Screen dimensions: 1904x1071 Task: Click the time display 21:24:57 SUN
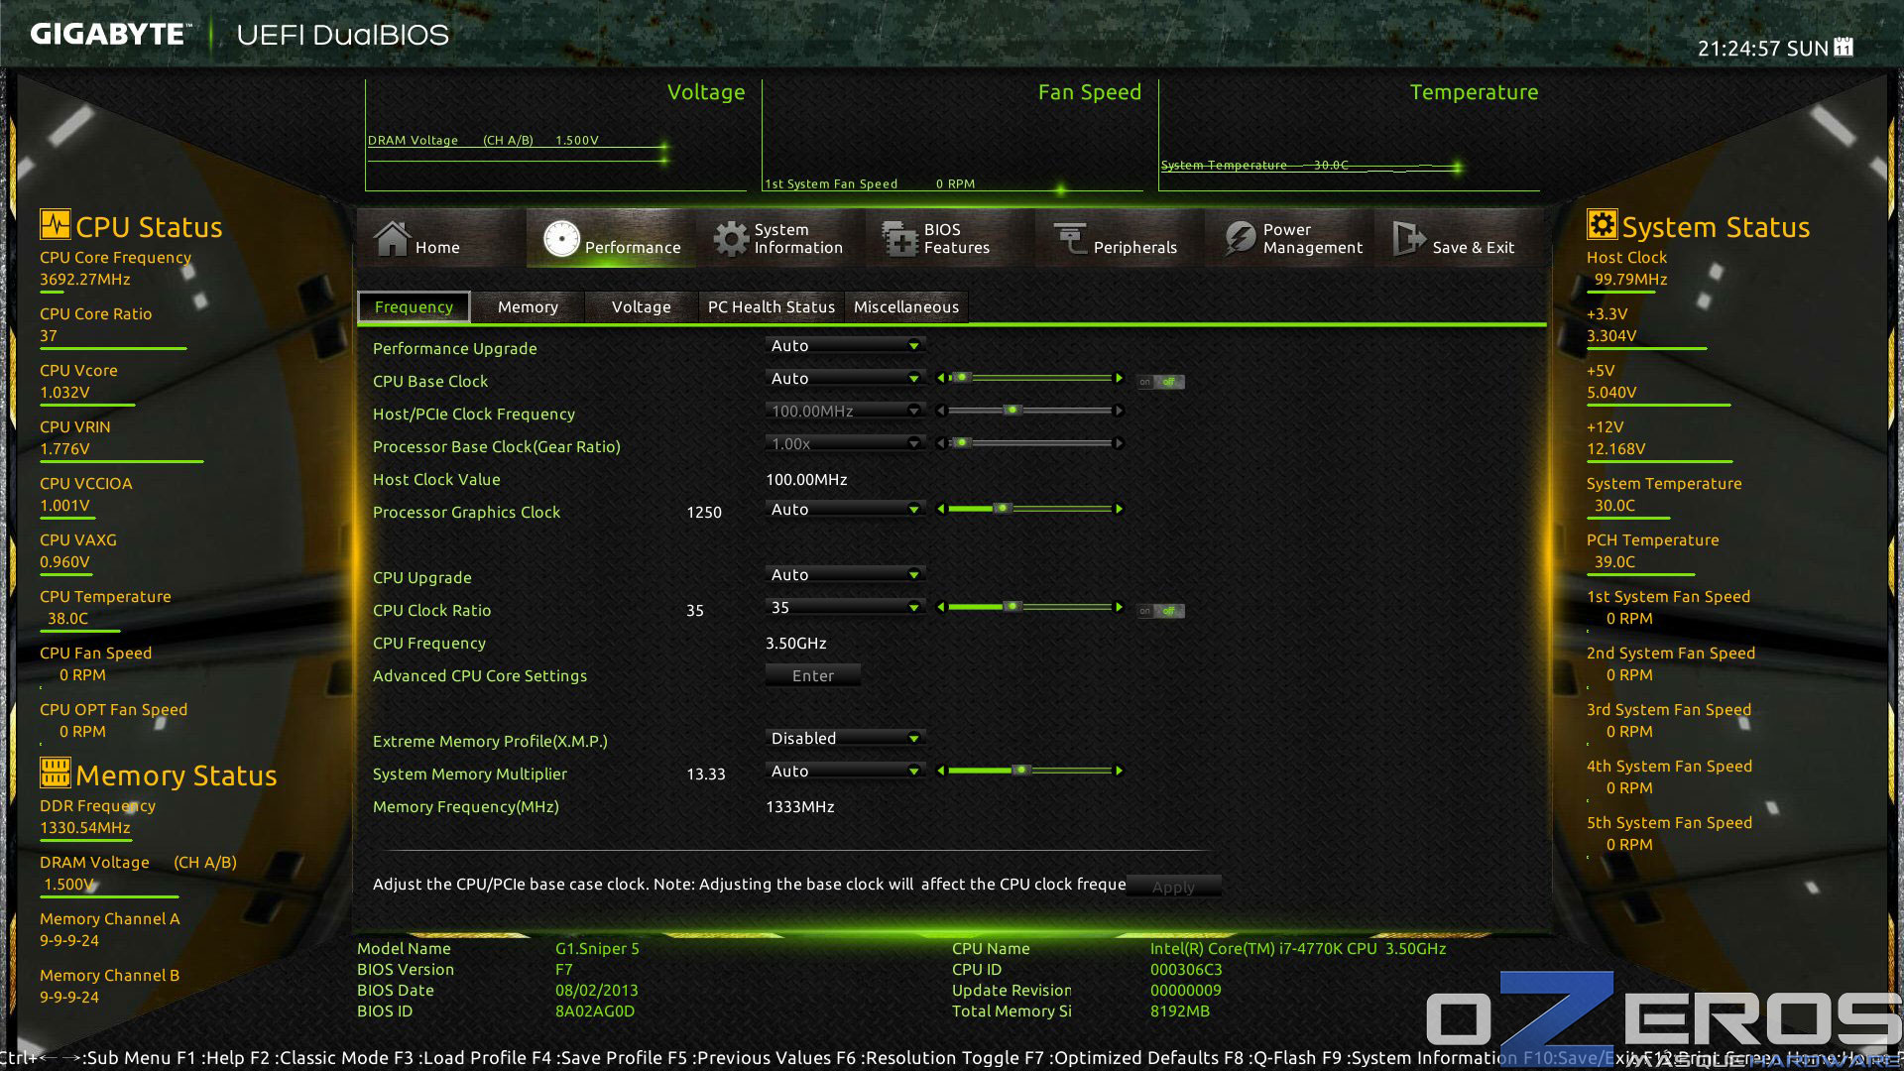pyautogui.click(x=1763, y=48)
